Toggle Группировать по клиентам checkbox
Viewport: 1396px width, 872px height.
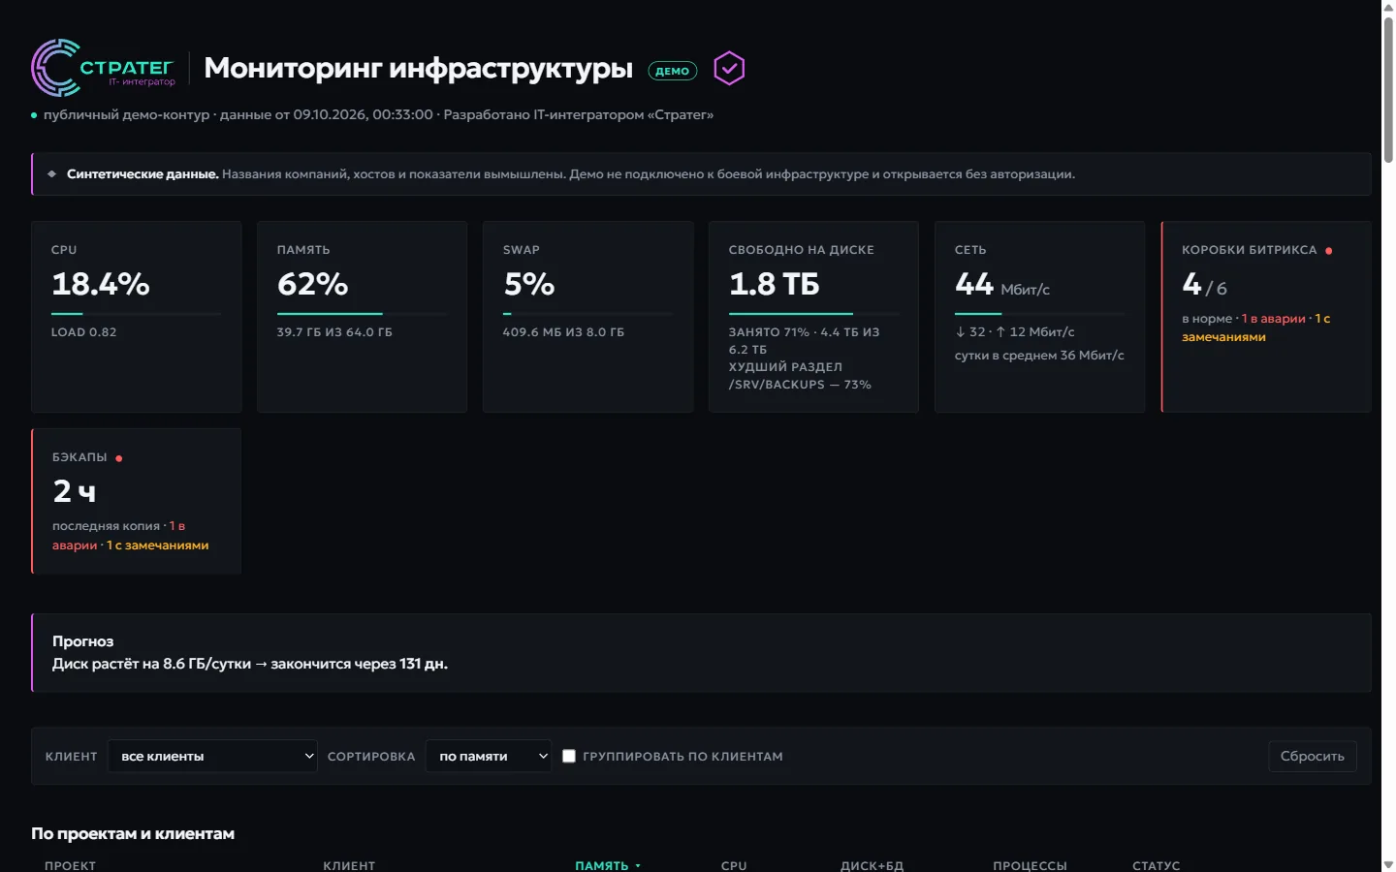pyautogui.click(x=569, y=756)
